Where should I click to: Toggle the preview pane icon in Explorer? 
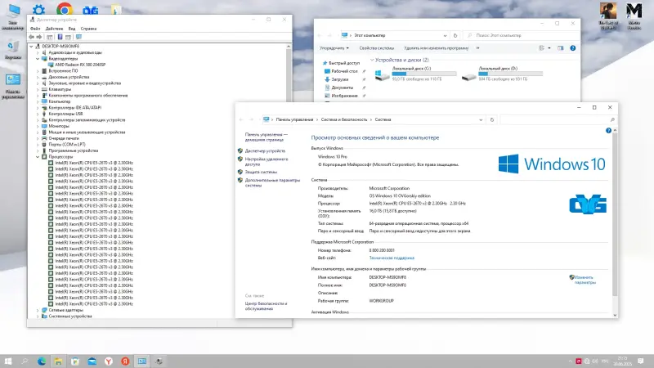tap(560, 48)
